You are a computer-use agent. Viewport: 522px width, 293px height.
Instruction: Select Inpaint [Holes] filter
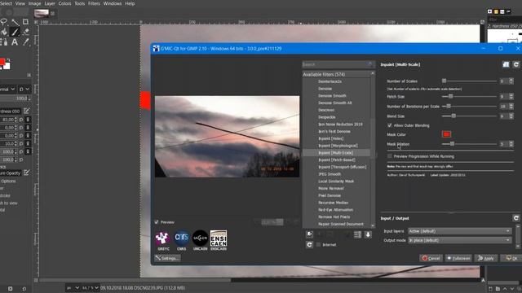coord(330,138)
